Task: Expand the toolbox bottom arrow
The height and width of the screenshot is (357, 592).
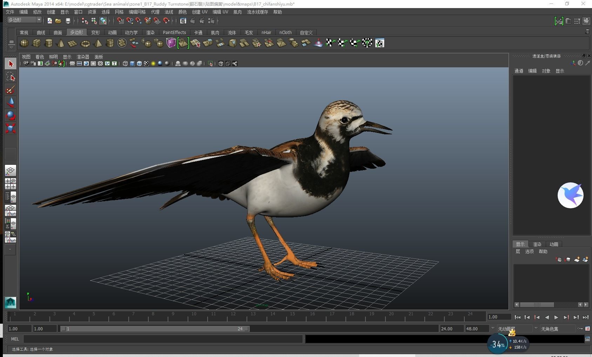Action: click(x=10, y=250)
